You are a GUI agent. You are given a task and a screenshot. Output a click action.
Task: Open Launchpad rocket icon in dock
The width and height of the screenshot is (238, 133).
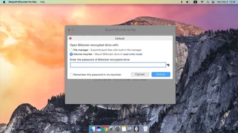point(111,129)
